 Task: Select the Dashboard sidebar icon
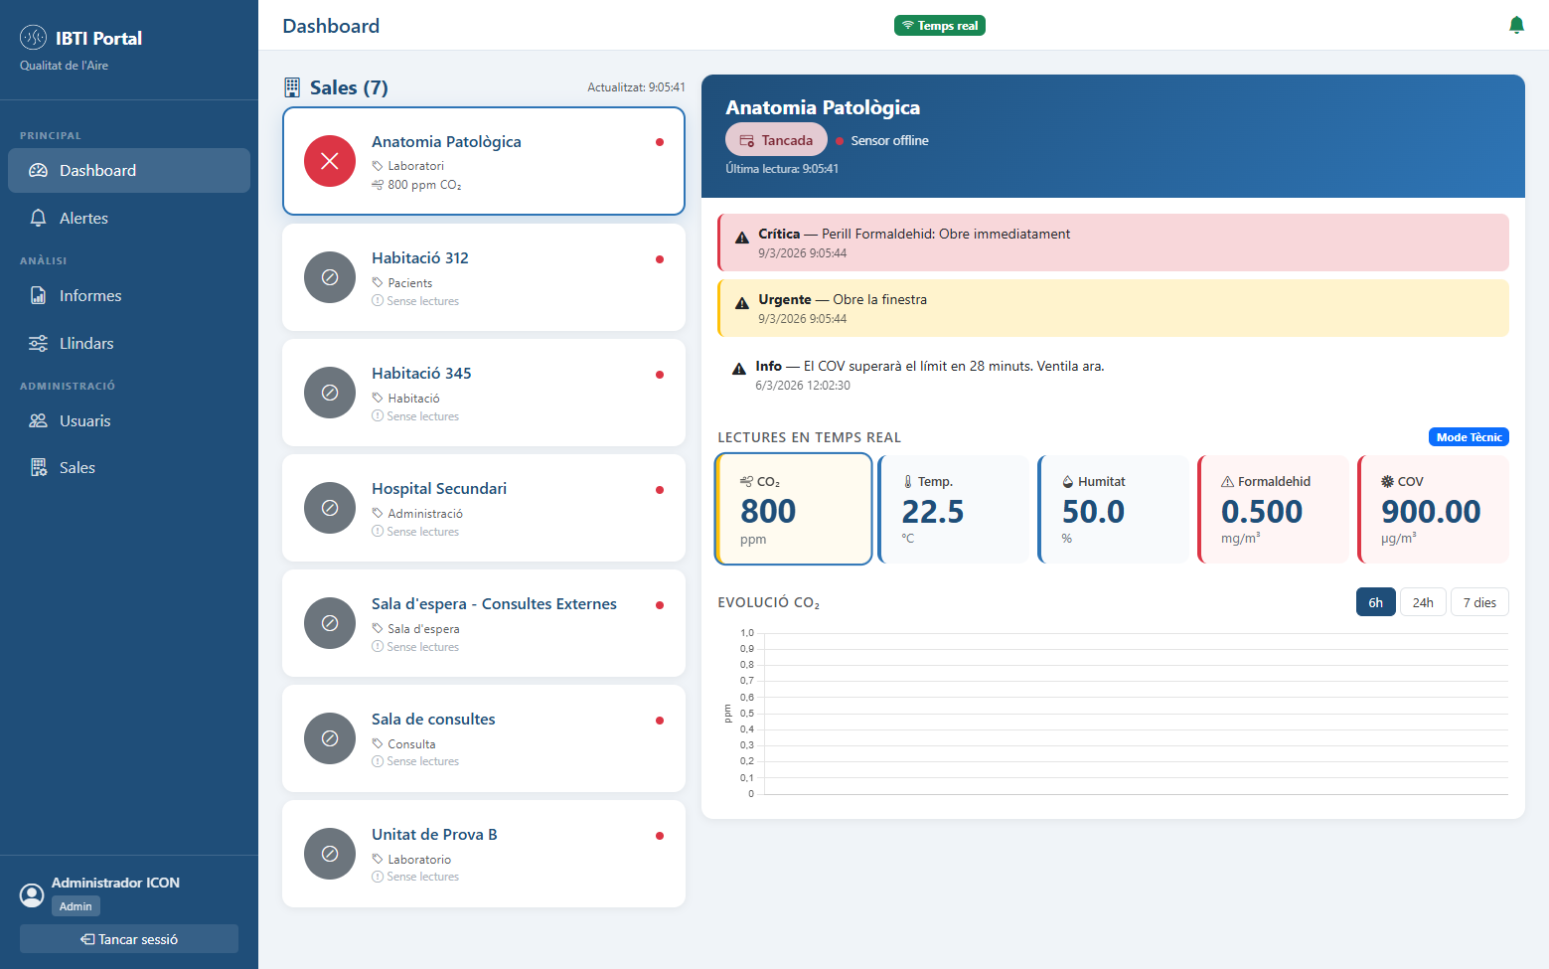[x=38, y=170]
